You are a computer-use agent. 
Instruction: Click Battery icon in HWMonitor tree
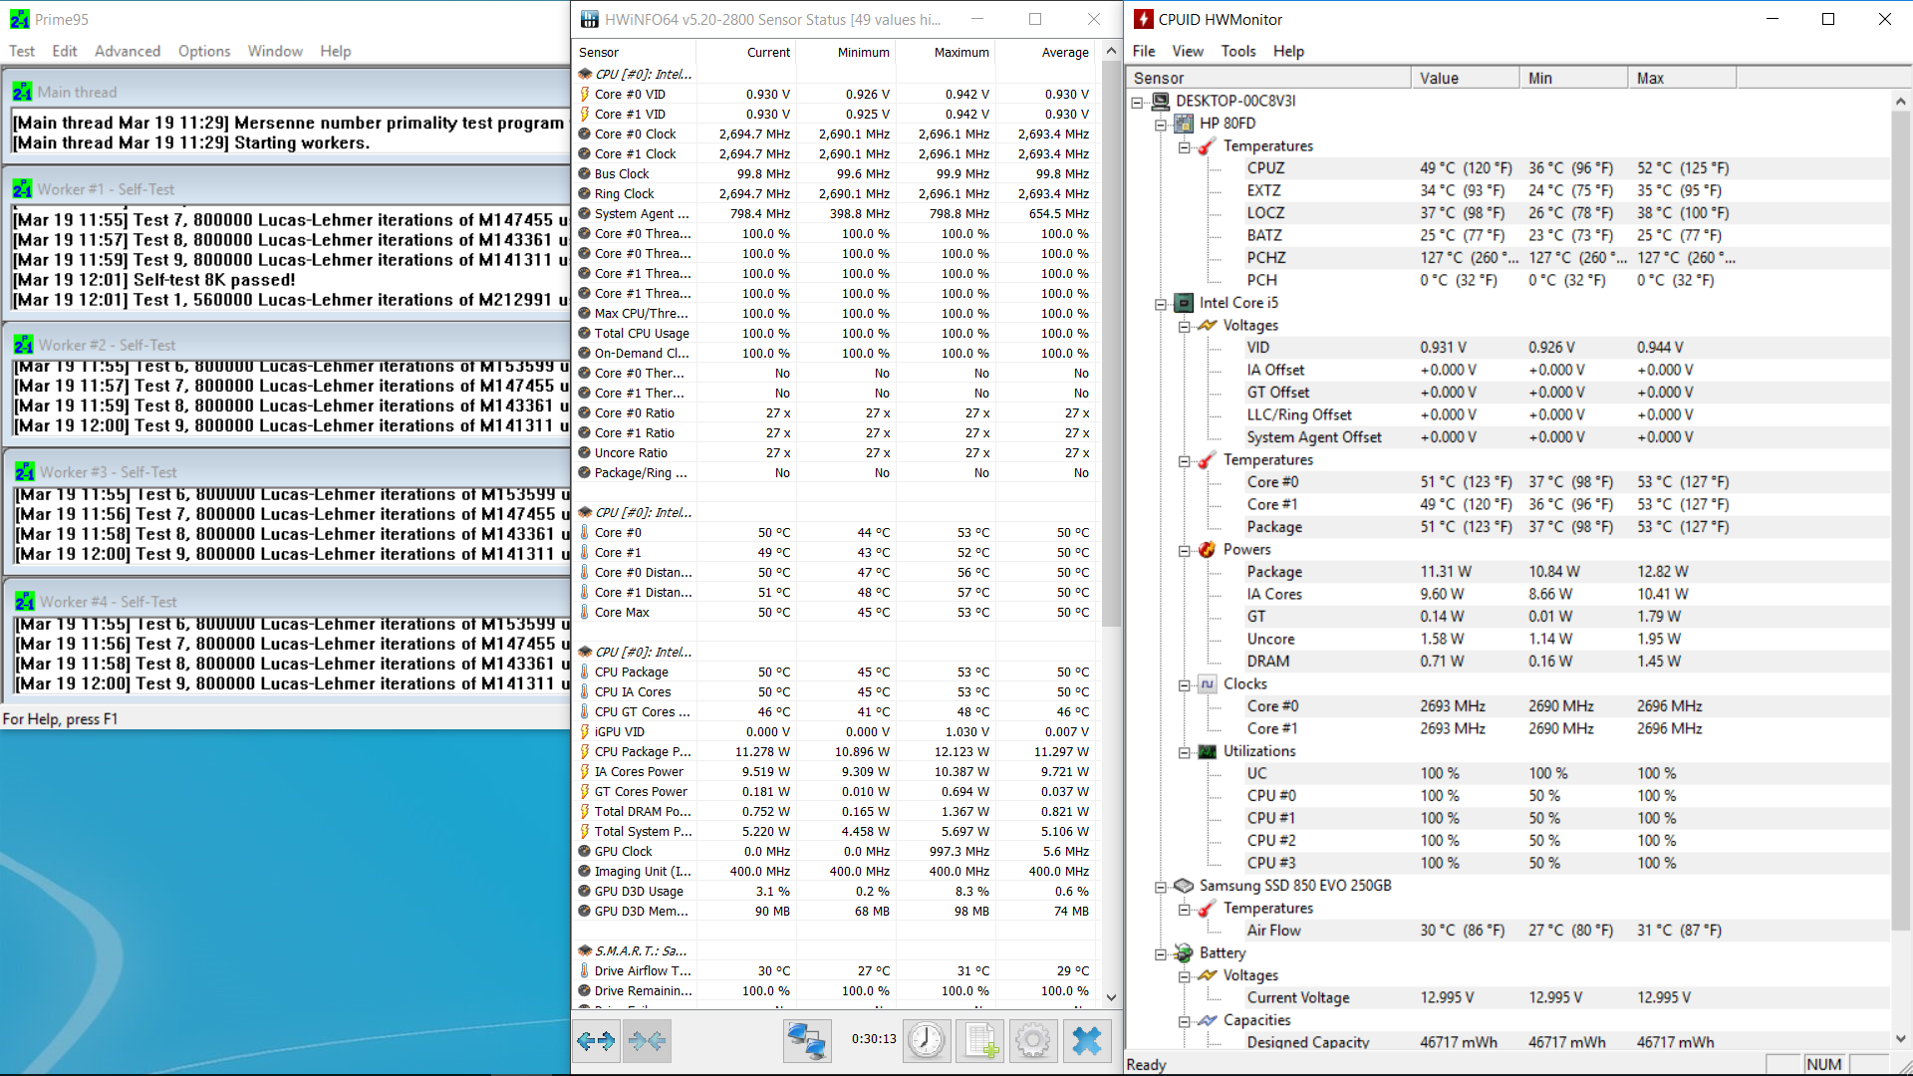1184,952
